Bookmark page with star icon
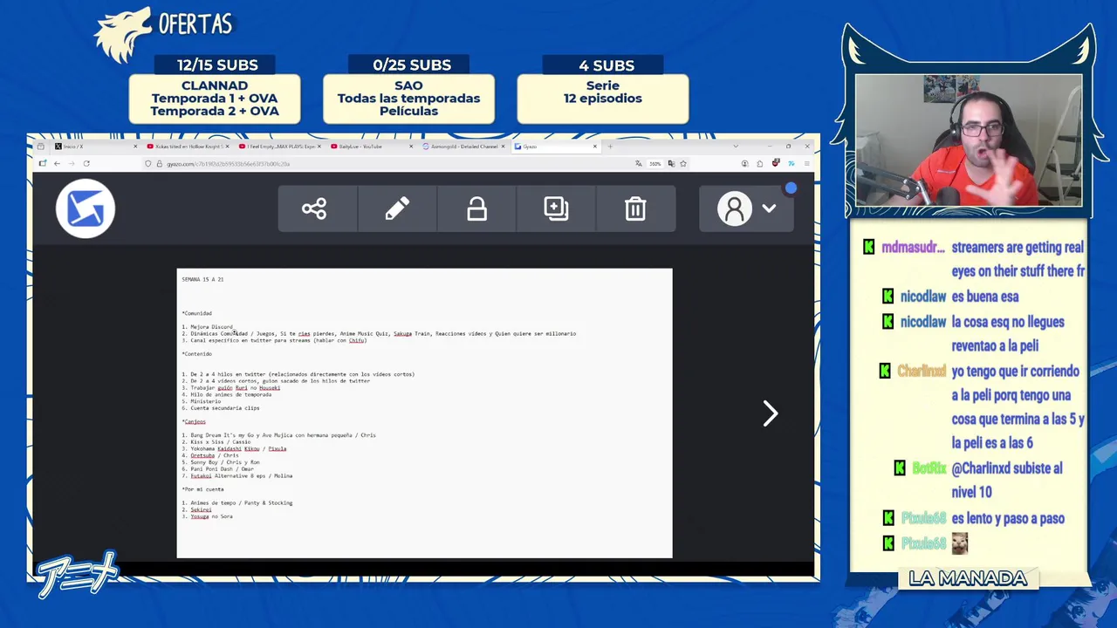This screenshot has width=1117, height=628. [683, 164]
